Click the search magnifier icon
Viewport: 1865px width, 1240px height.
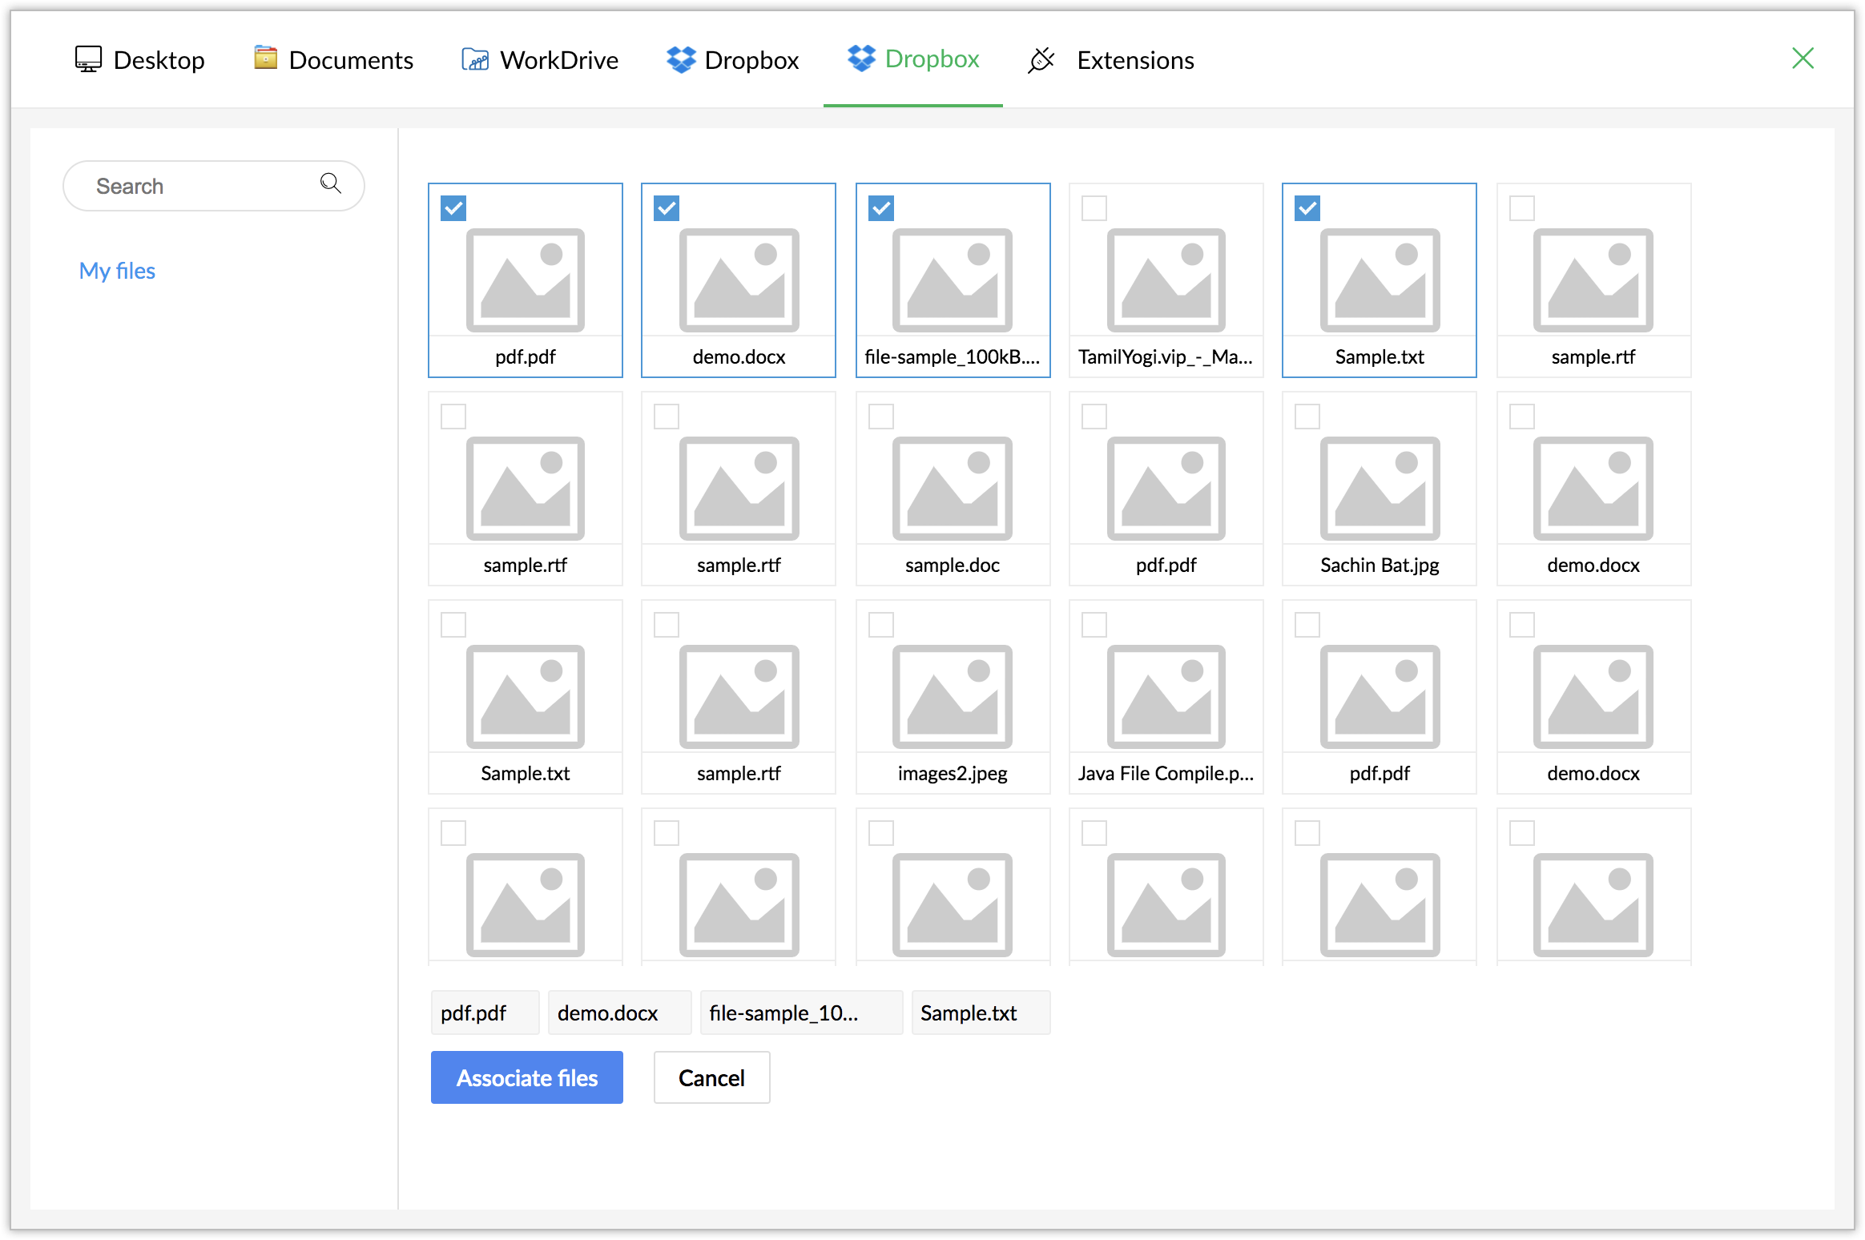point(330,183)
